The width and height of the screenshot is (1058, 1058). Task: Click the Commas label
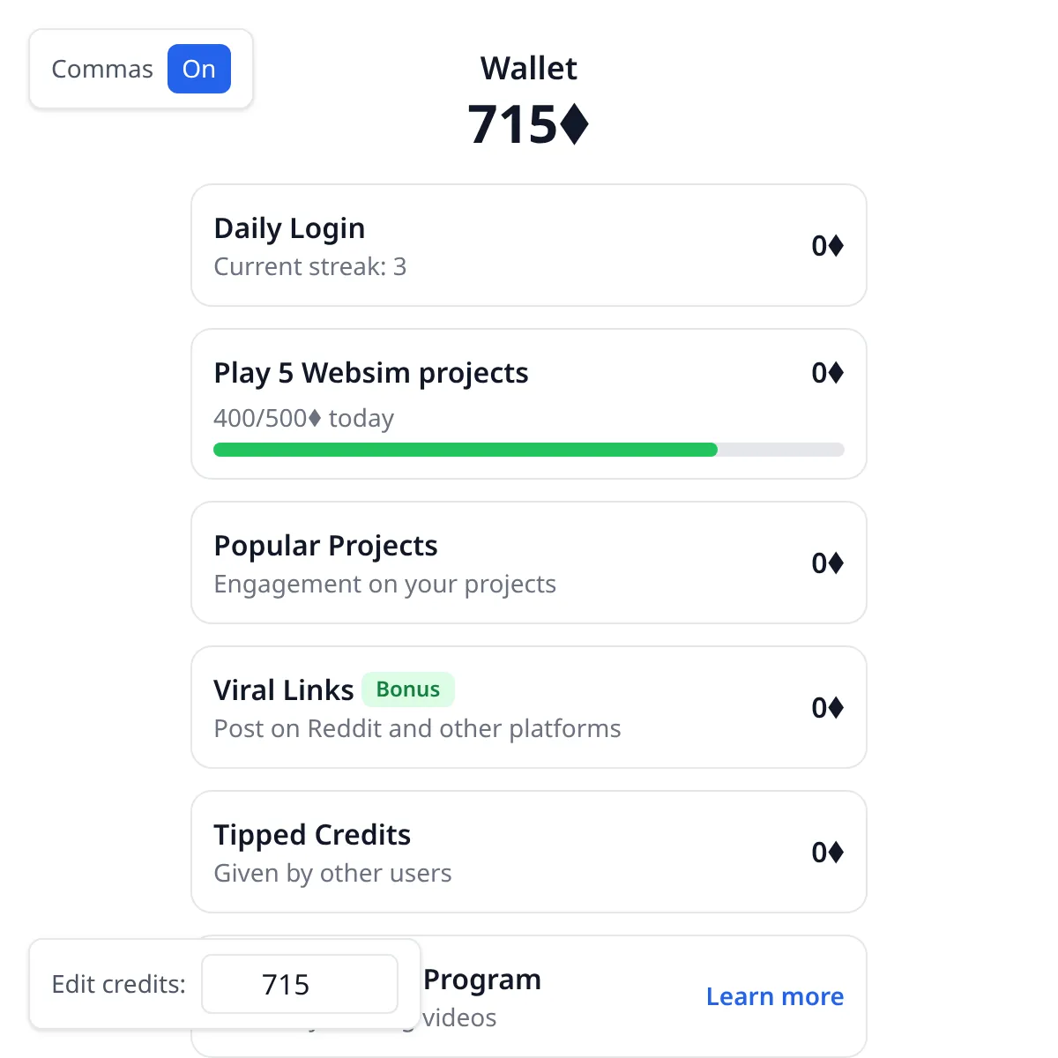coord(102,70)
